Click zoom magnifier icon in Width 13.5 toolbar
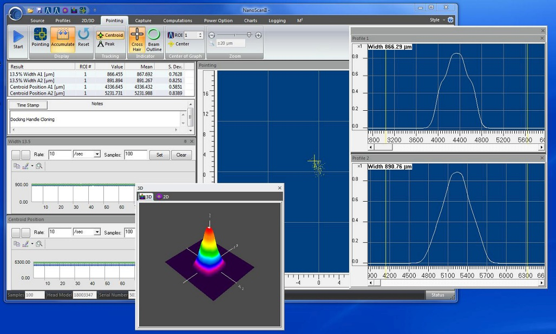 (x=39, y=166)
